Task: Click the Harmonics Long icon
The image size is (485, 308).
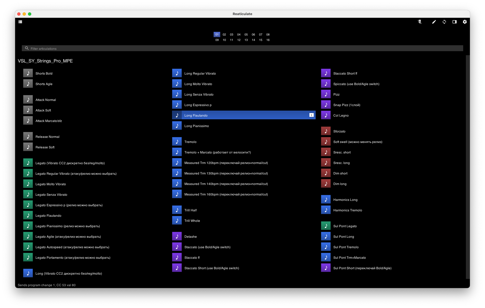Action: click(326, 199)
